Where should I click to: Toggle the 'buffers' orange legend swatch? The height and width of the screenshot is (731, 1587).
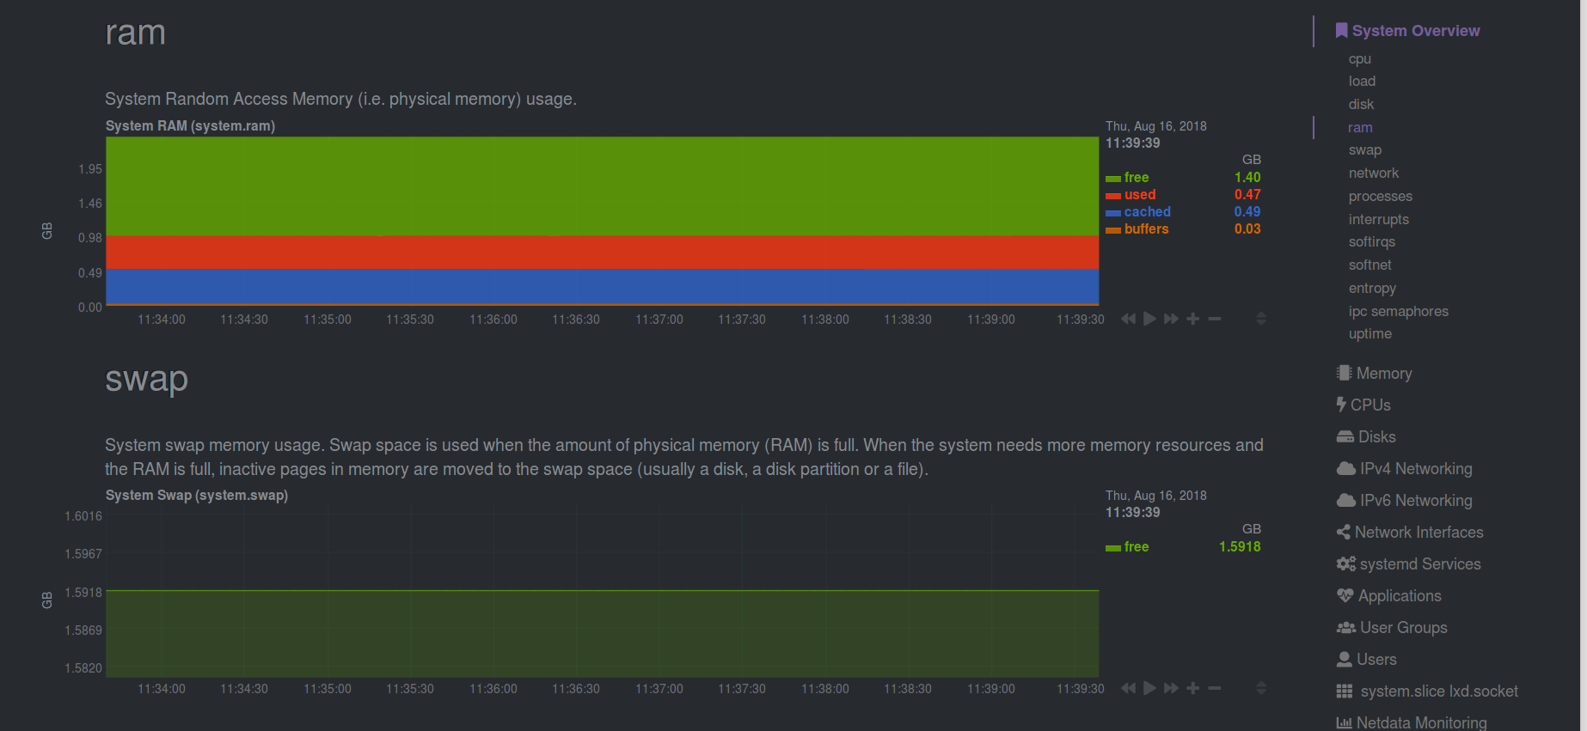[x=1113, y=230]
